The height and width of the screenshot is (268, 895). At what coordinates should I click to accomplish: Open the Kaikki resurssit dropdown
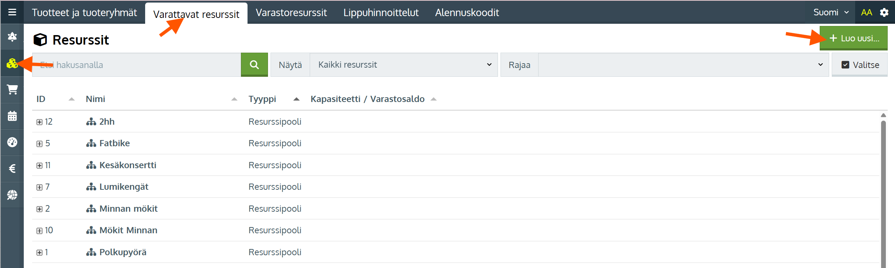tap(403, 65)
